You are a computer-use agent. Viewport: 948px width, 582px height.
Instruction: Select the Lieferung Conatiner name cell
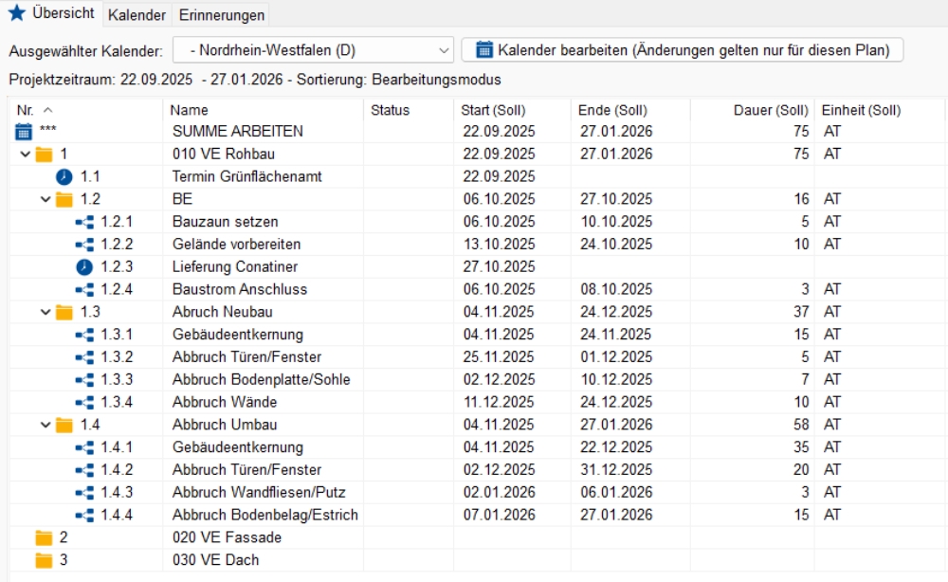[263, 266]
